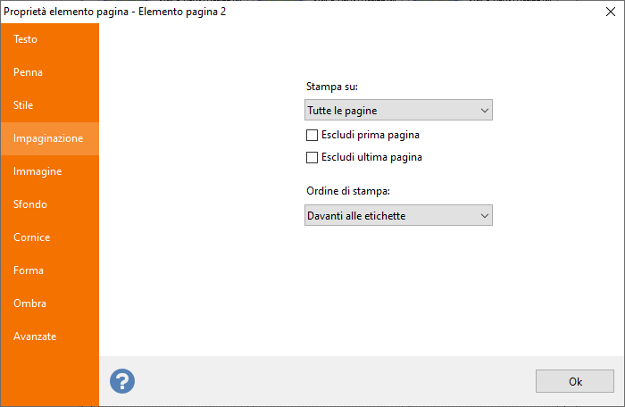Open the Avanzate tab

50,336
